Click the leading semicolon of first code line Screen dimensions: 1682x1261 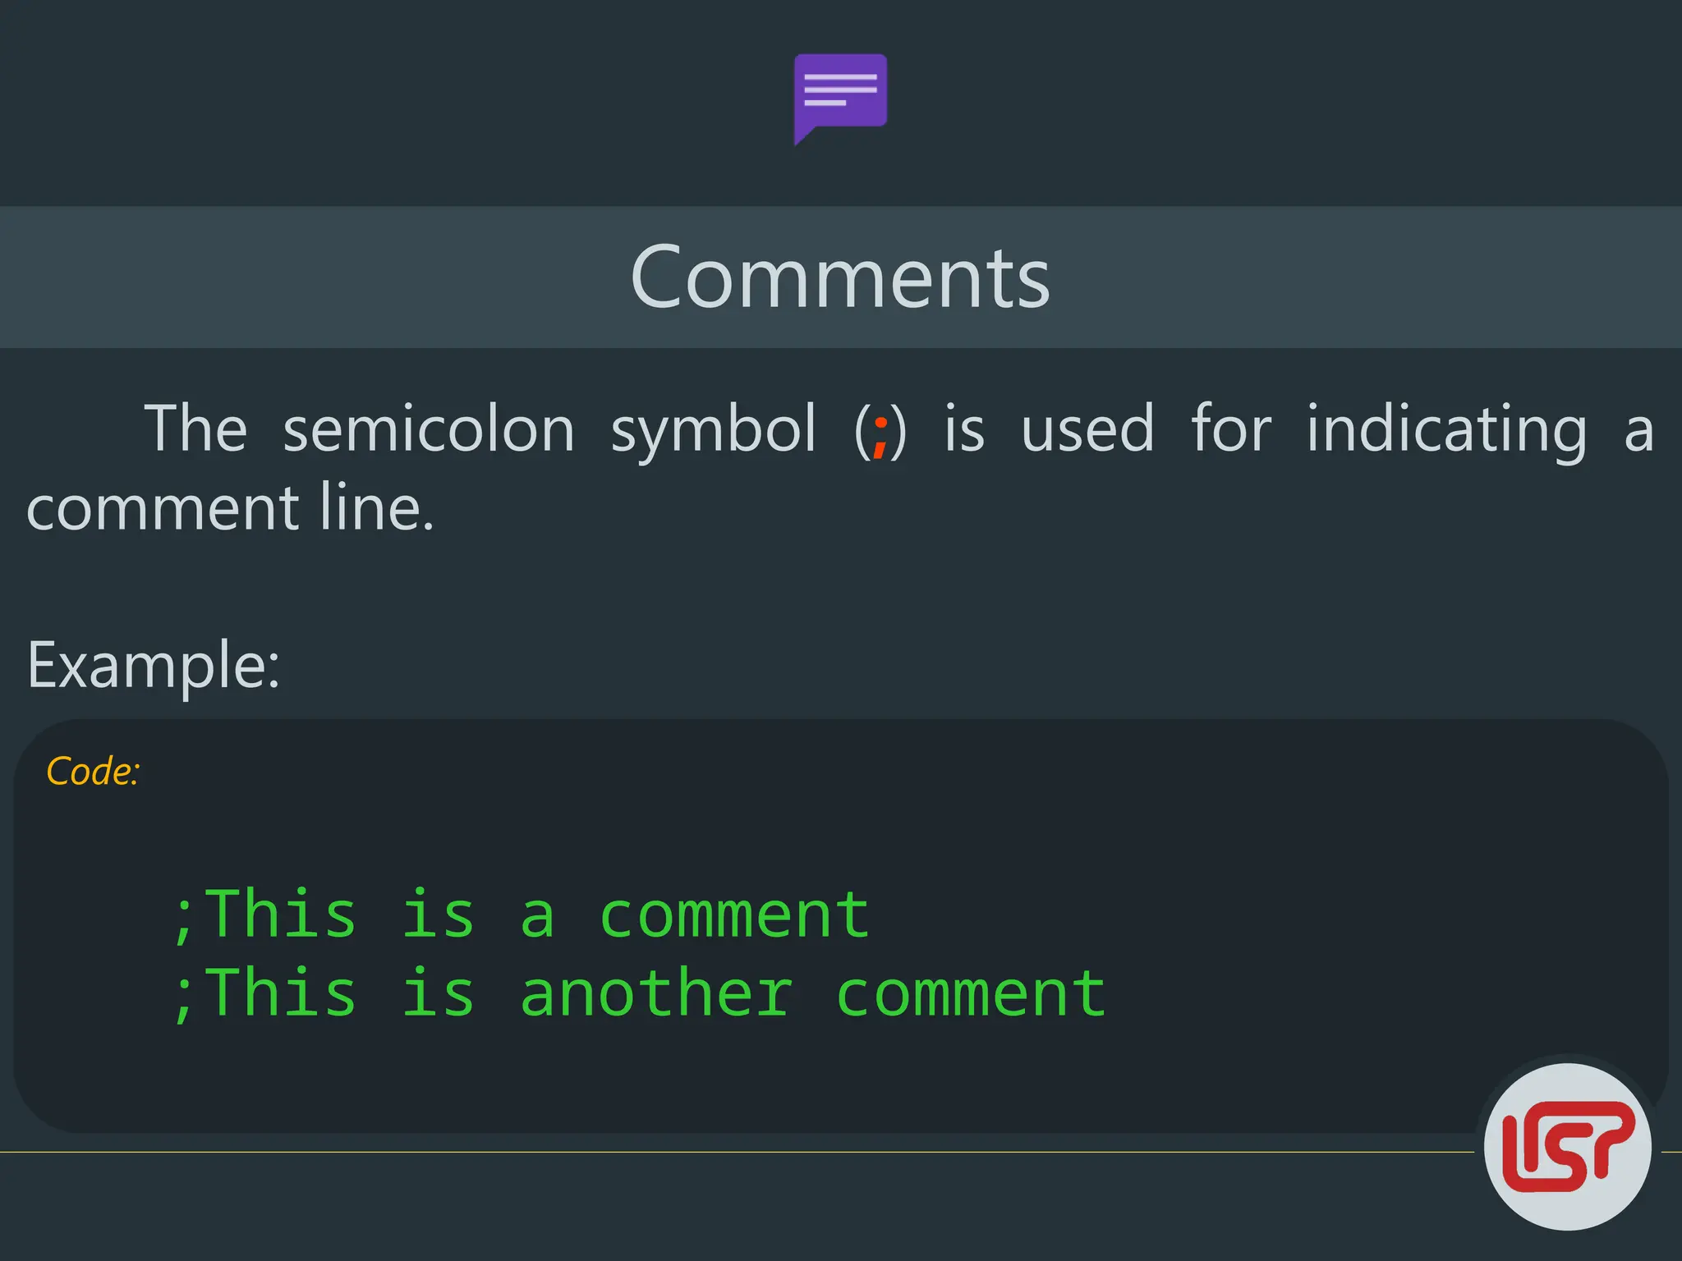point(184,918)
